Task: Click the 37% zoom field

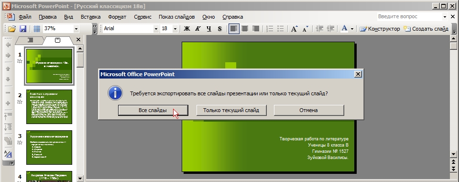Action: tap(58, 28)
